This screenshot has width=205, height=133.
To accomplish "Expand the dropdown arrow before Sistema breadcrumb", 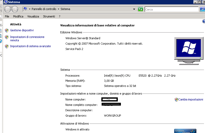I will coord(58,9).
